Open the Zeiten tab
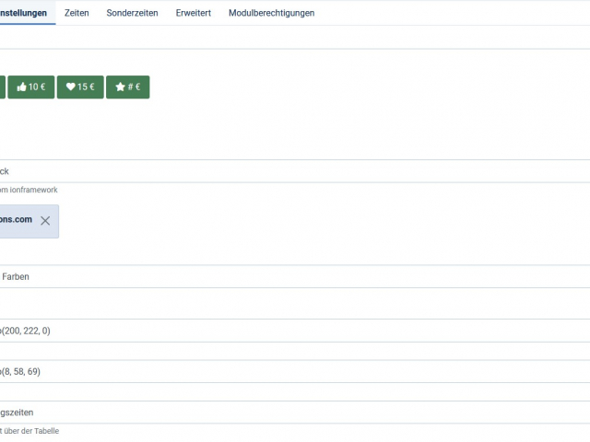The width and height of the screenshot is (590, 442). point(77,13)
